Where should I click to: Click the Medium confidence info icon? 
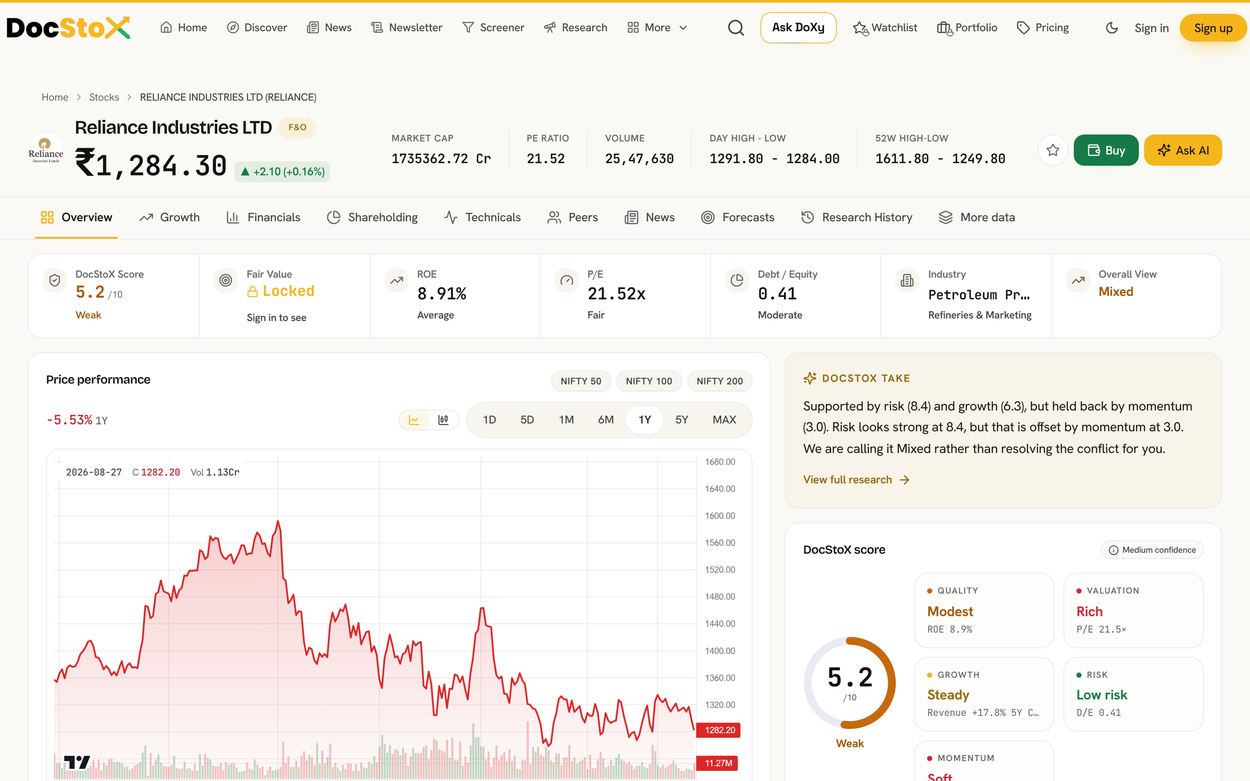[x=1114, y=550]
